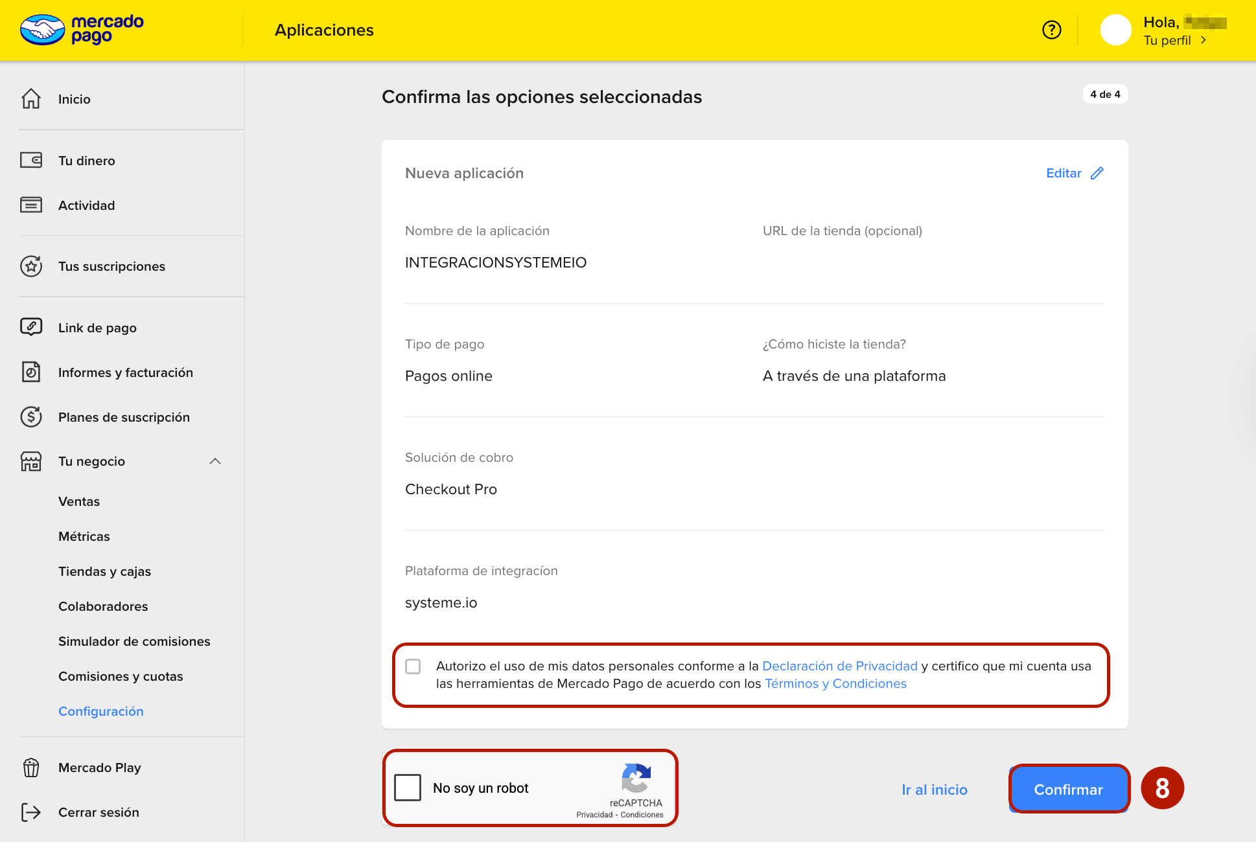Tick the No soy un robot checkbox
This screenshot has height=842, width=1256.
408,788
